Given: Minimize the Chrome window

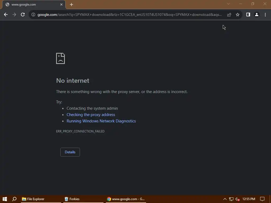Looking at the screenshot, I should tap(240, 4).
